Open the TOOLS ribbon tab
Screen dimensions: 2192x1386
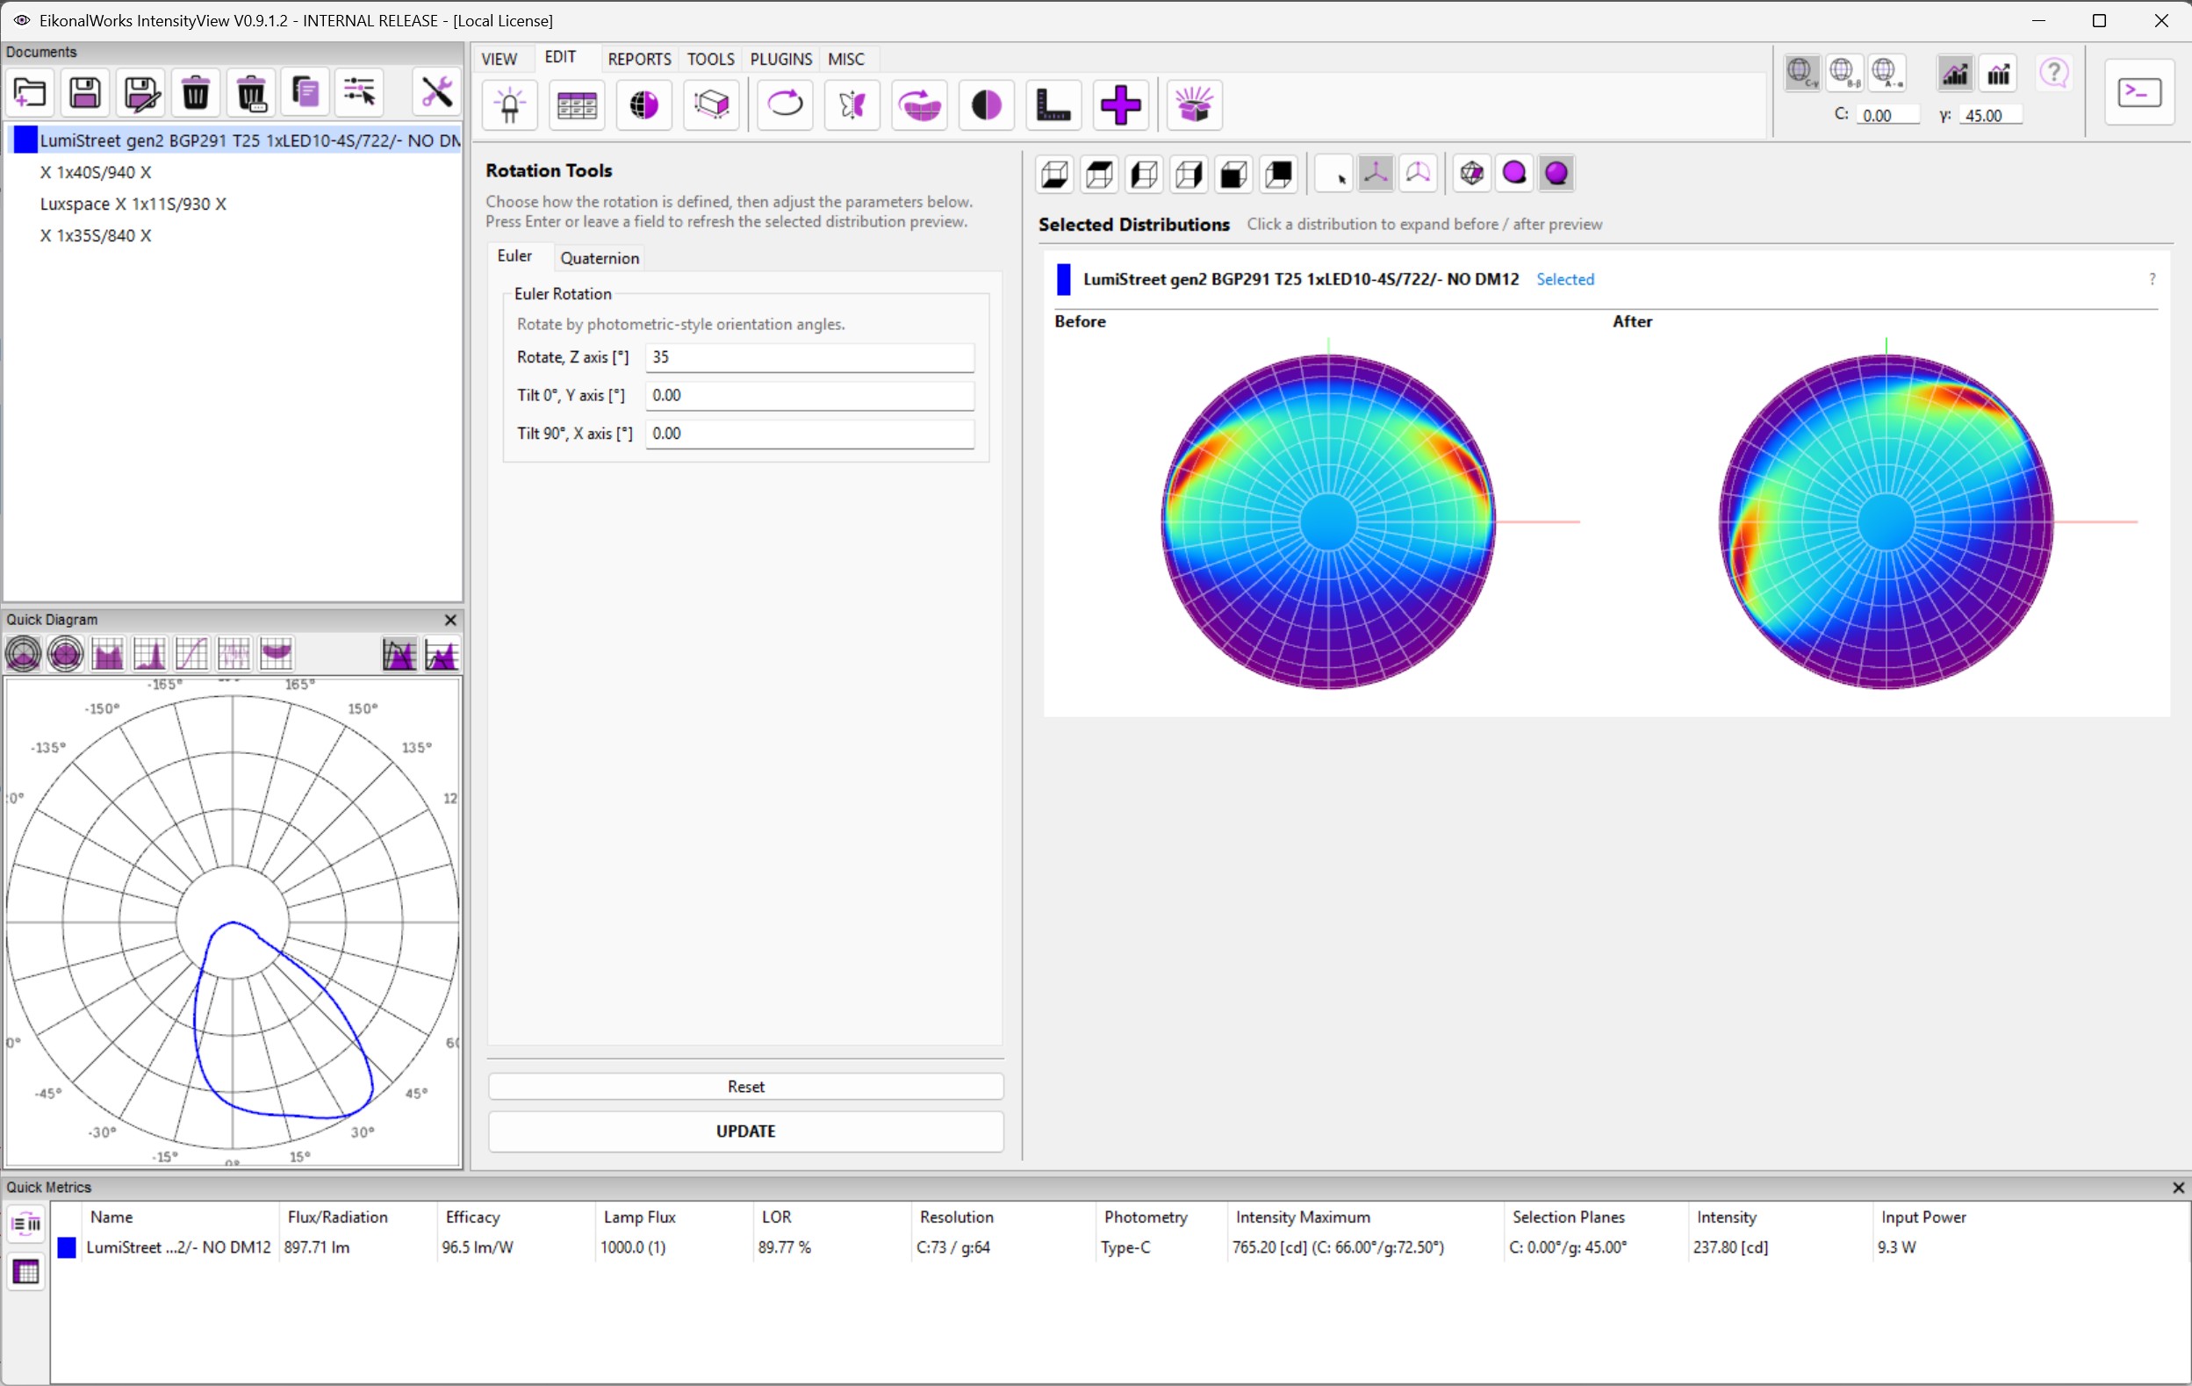point(711,59)
